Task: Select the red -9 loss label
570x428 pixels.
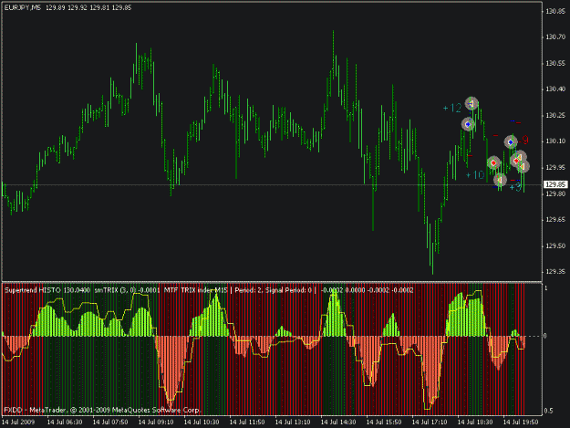Action: pos(523,140)
